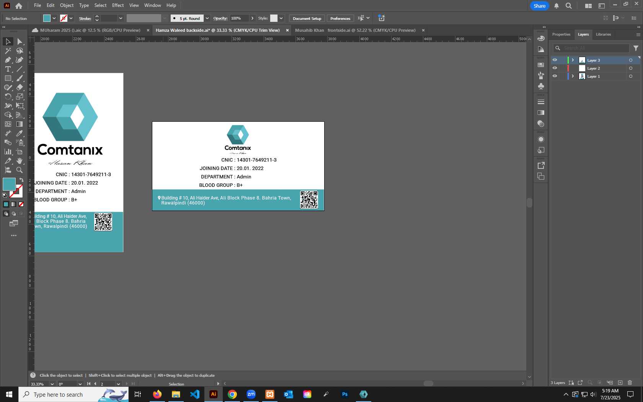Expand Layer 1 contents
This screenshot has height=402, width=643.
click(x=573, y=76)
